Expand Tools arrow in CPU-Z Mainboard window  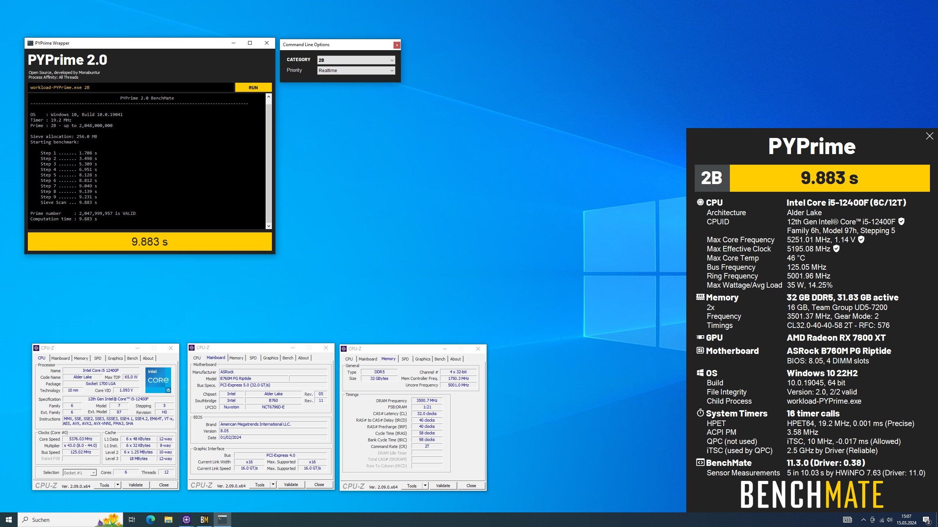(x=273, y=485)
